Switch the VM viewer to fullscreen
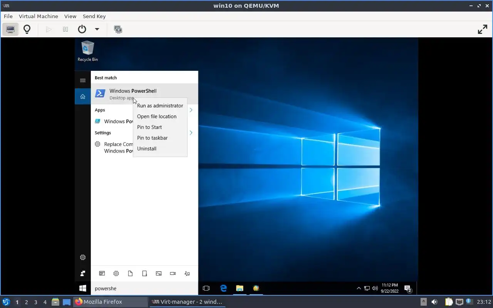This screenshot has width=493, height=308. point(483,29)
